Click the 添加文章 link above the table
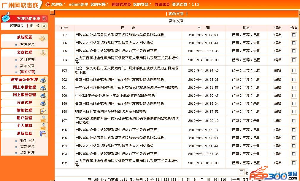 176,21
